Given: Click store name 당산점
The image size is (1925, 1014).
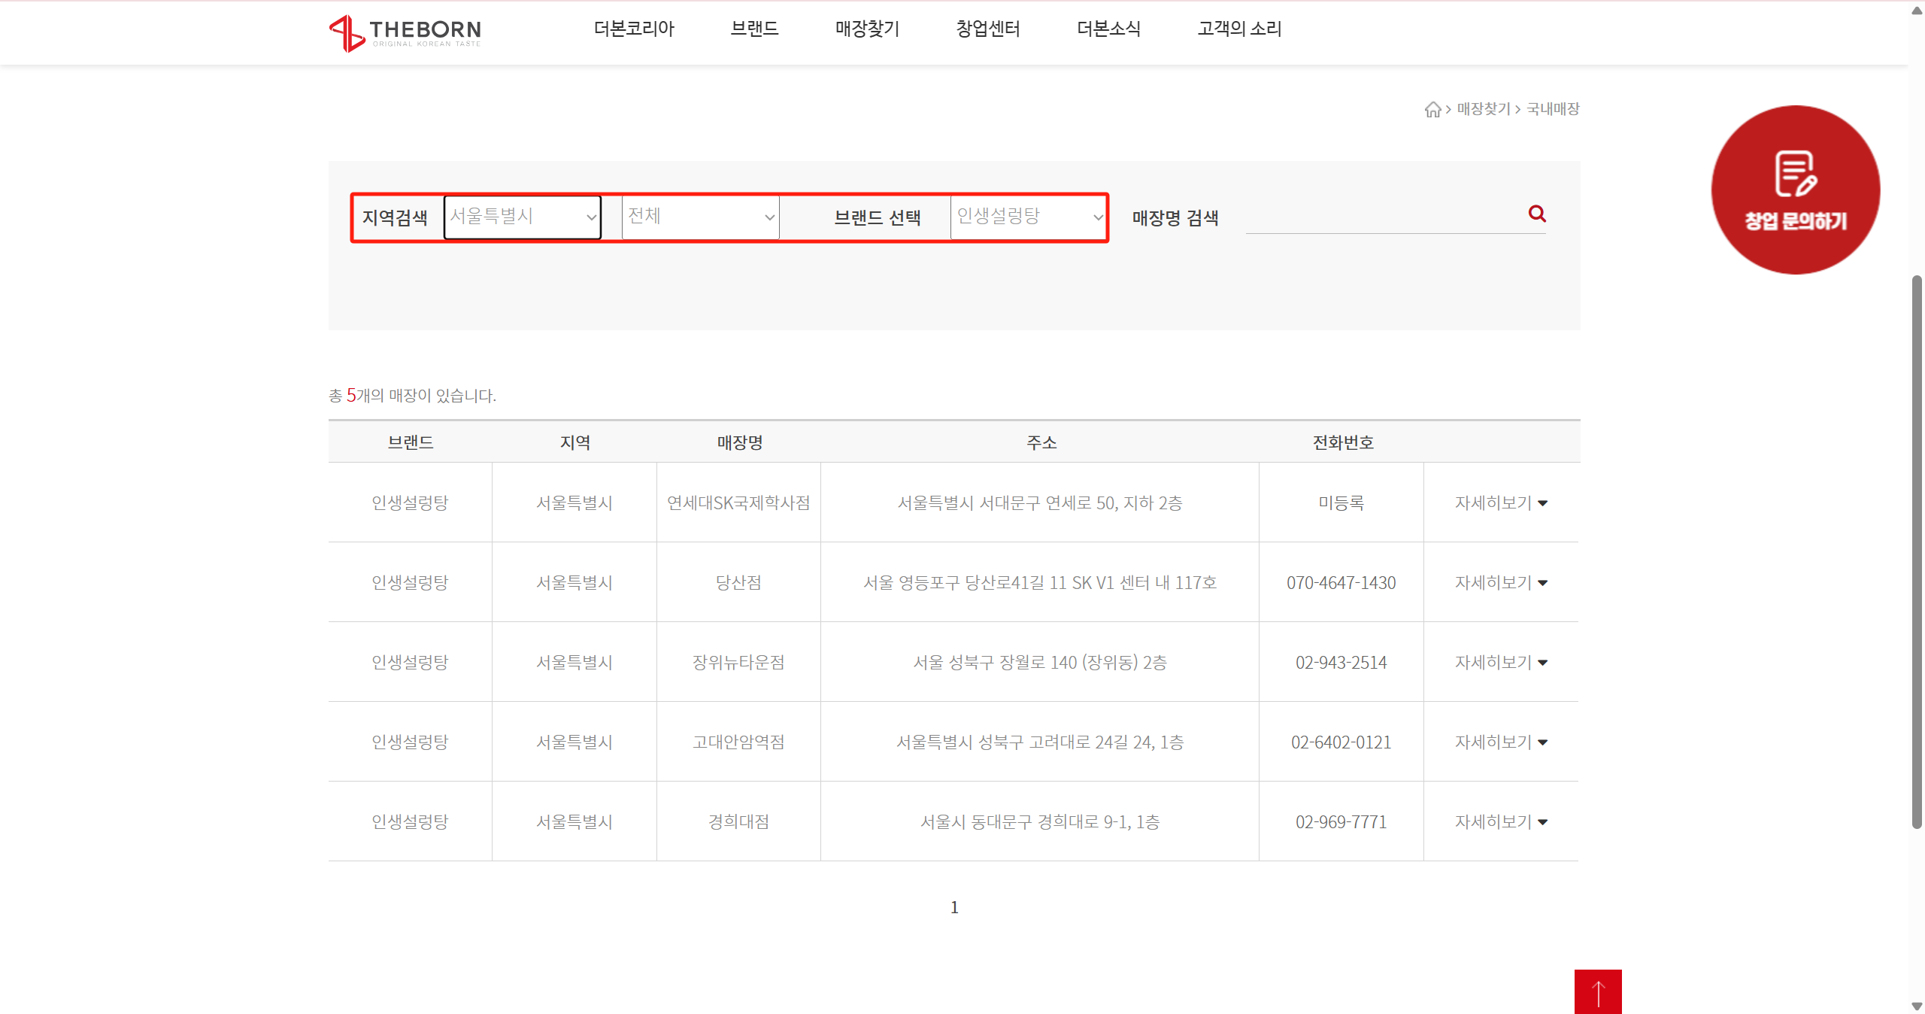Looking at the screenshot, I should coord(738,582).
